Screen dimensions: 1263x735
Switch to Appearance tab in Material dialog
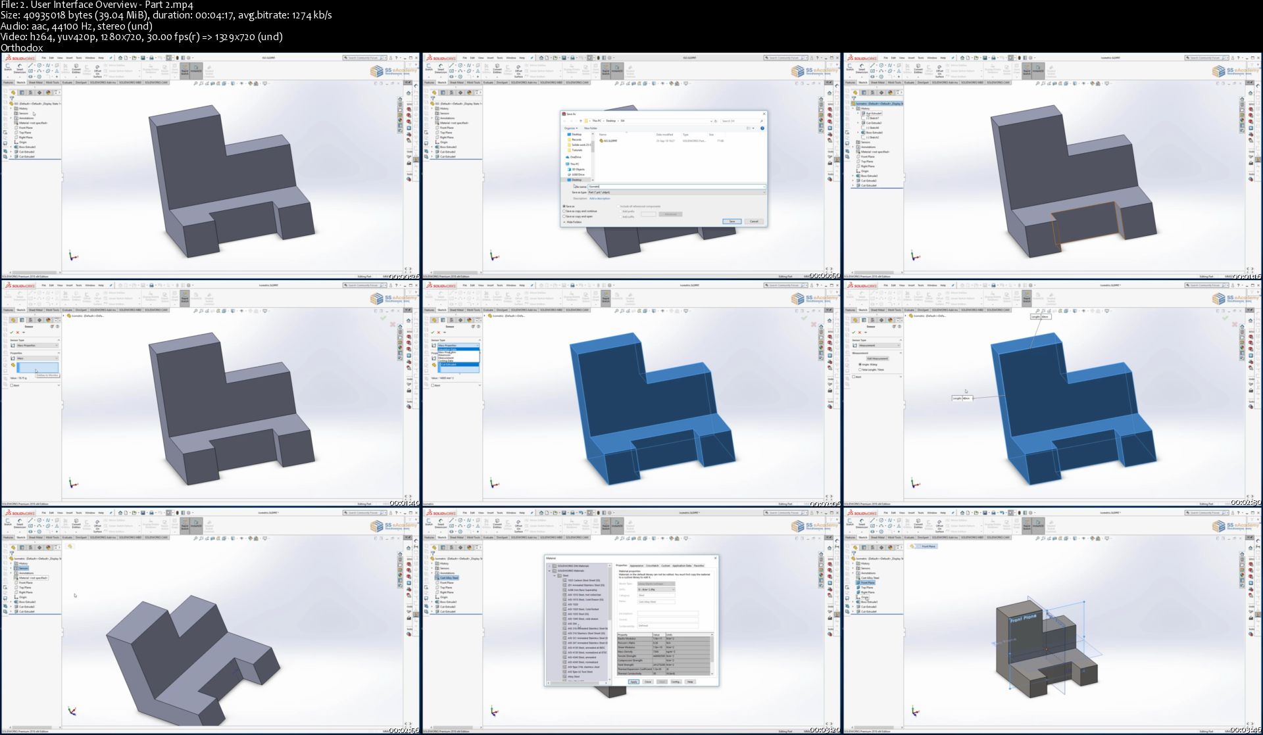636,565
